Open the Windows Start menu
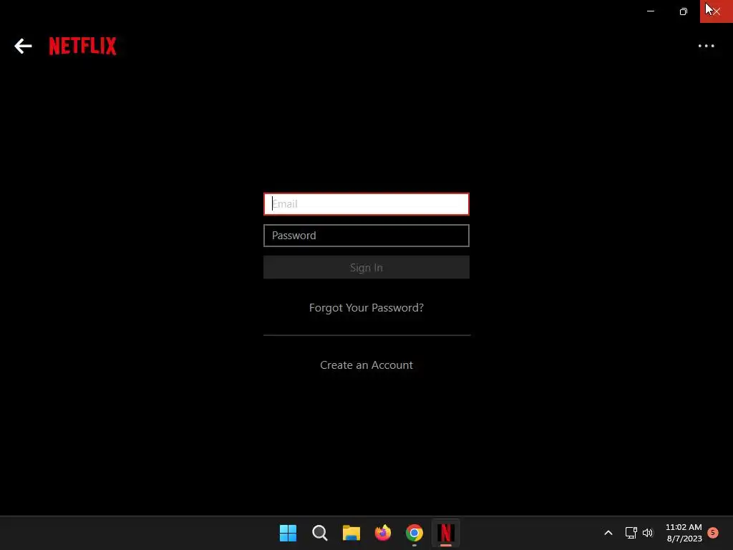The height and width of the screenshot is (550, 733). click(288, 533)
